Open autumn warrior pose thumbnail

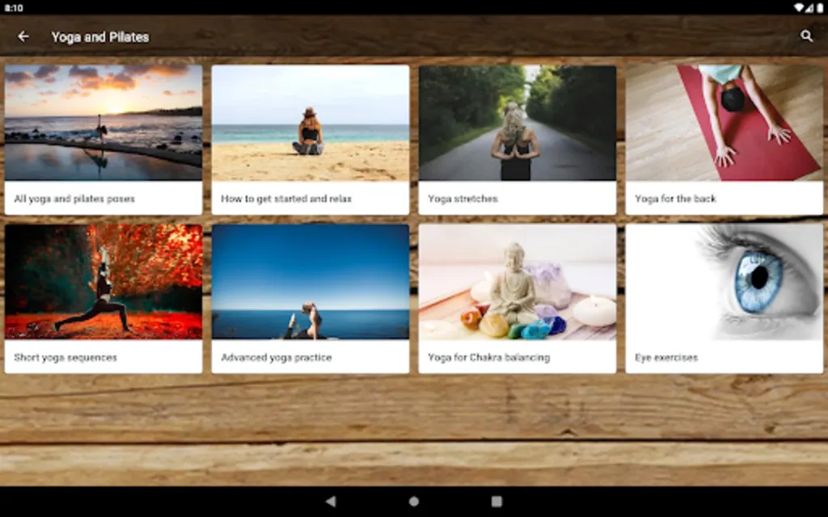pyautogui.click(x=103, y=282)
